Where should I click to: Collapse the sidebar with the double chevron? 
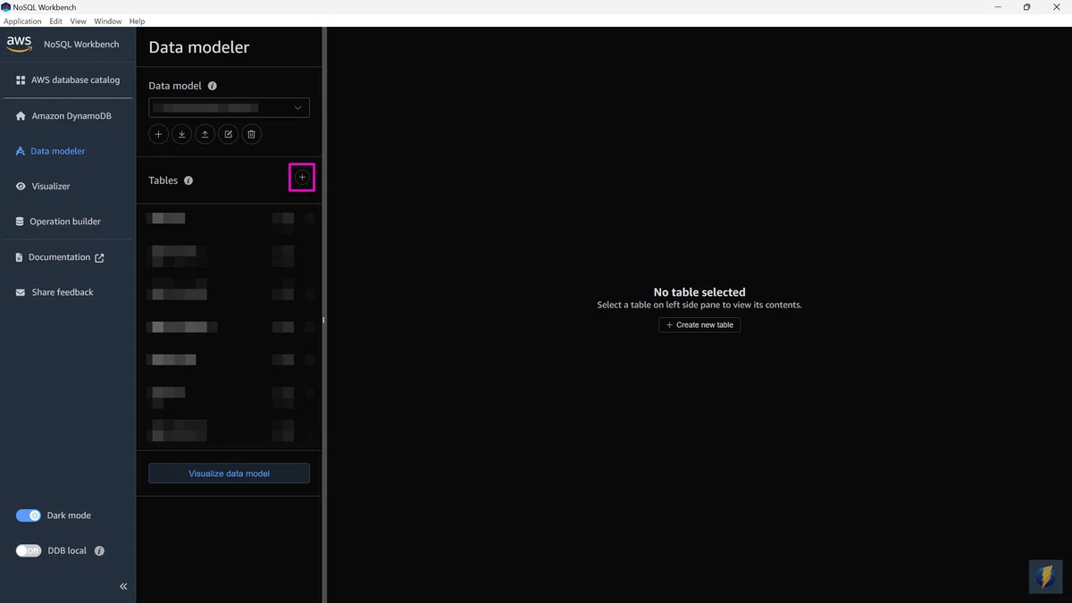[x=123, y=586]
